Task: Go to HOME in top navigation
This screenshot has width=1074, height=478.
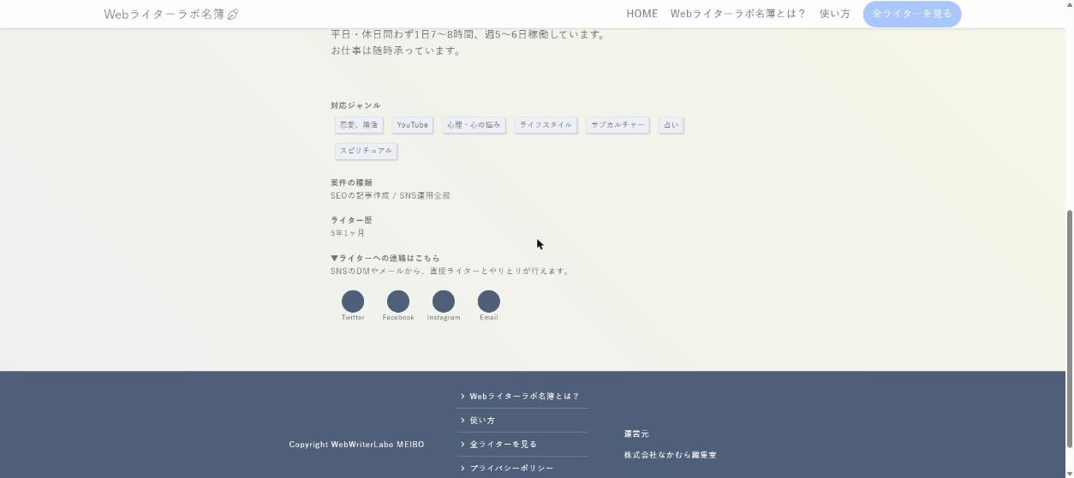Action: point(642,14)
